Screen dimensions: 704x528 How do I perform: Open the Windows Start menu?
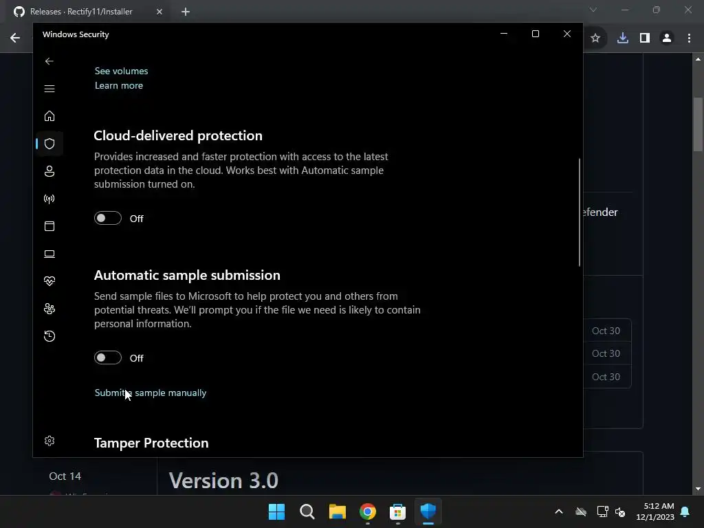point(276,511)
